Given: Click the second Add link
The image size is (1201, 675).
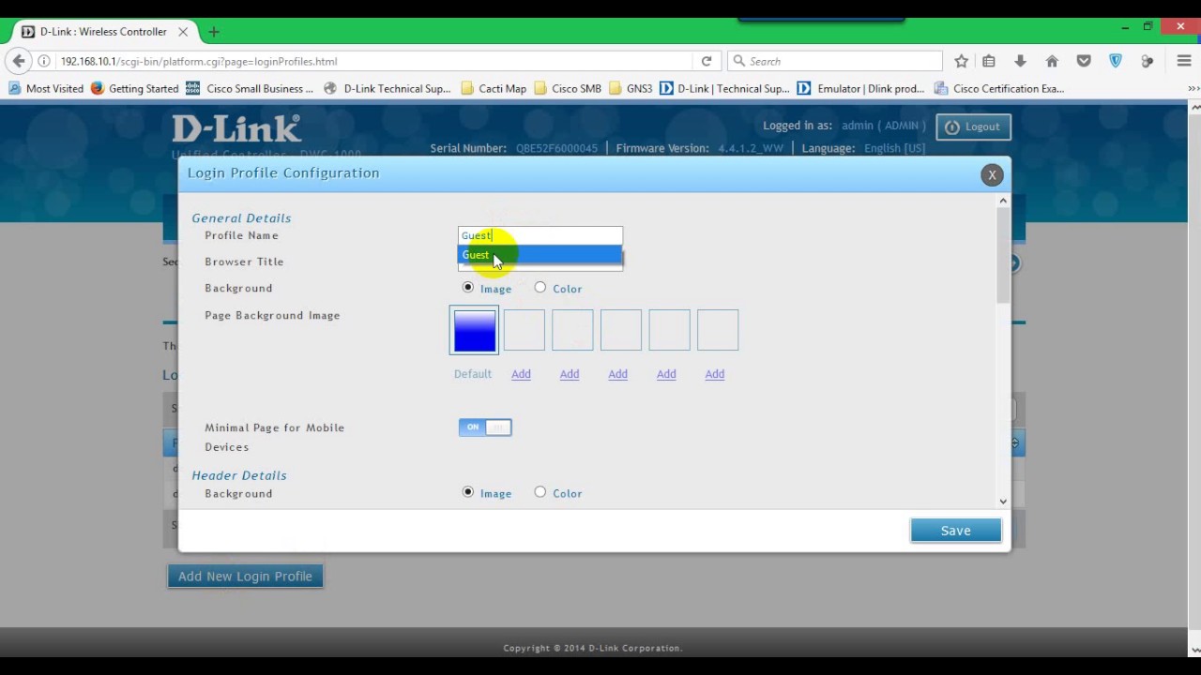Looking at the screenshot, I should (x=570, y=374).
